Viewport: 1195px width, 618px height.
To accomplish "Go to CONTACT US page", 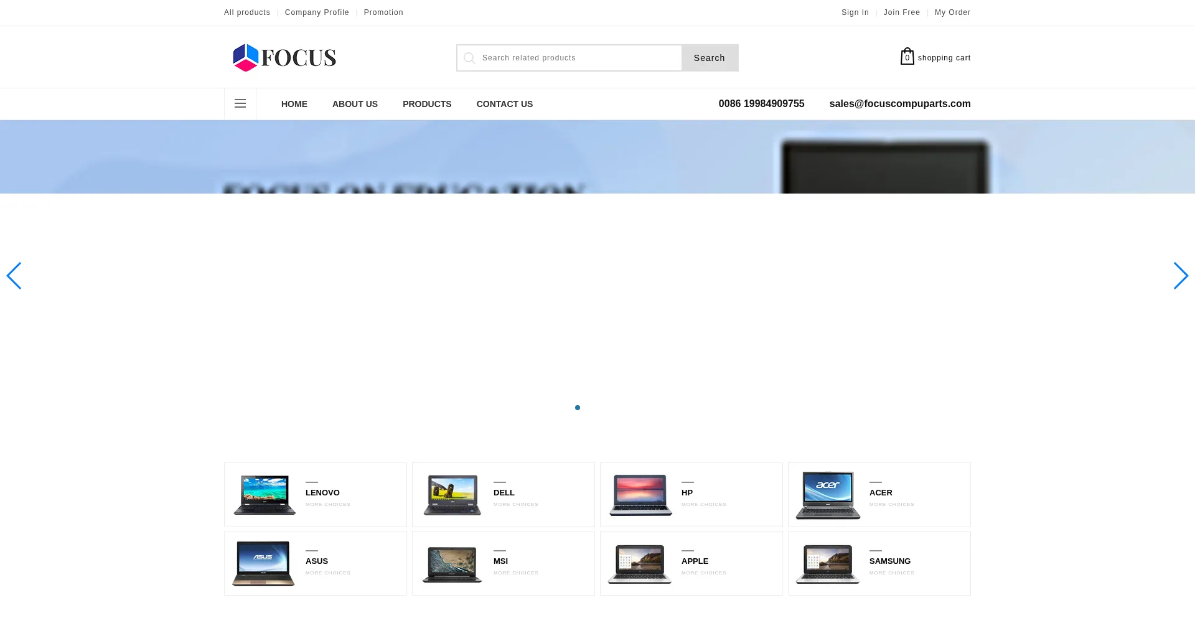I will pyautogui.click(x=504, y=104).
